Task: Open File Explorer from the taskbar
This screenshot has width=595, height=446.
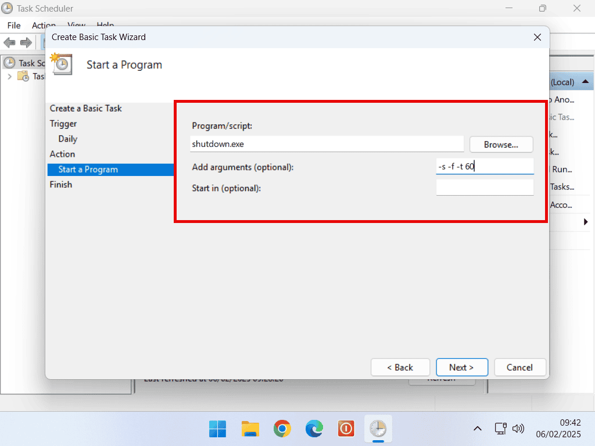Action: (x=250, y=429)
